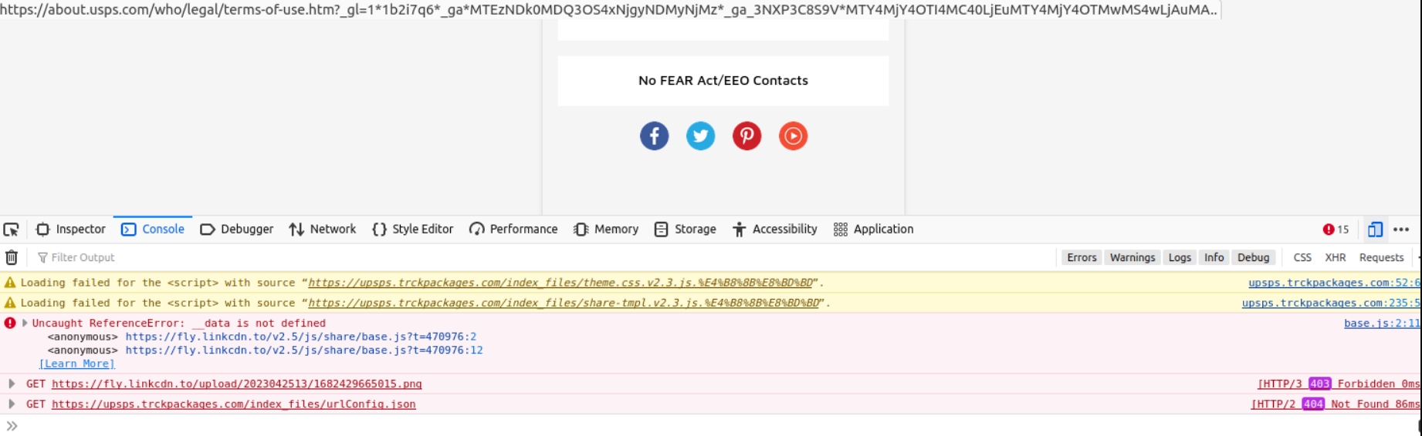This screenshot has height=436, width=1422.
Task: Open the Twitter social icon
Action: coord(700,136)
